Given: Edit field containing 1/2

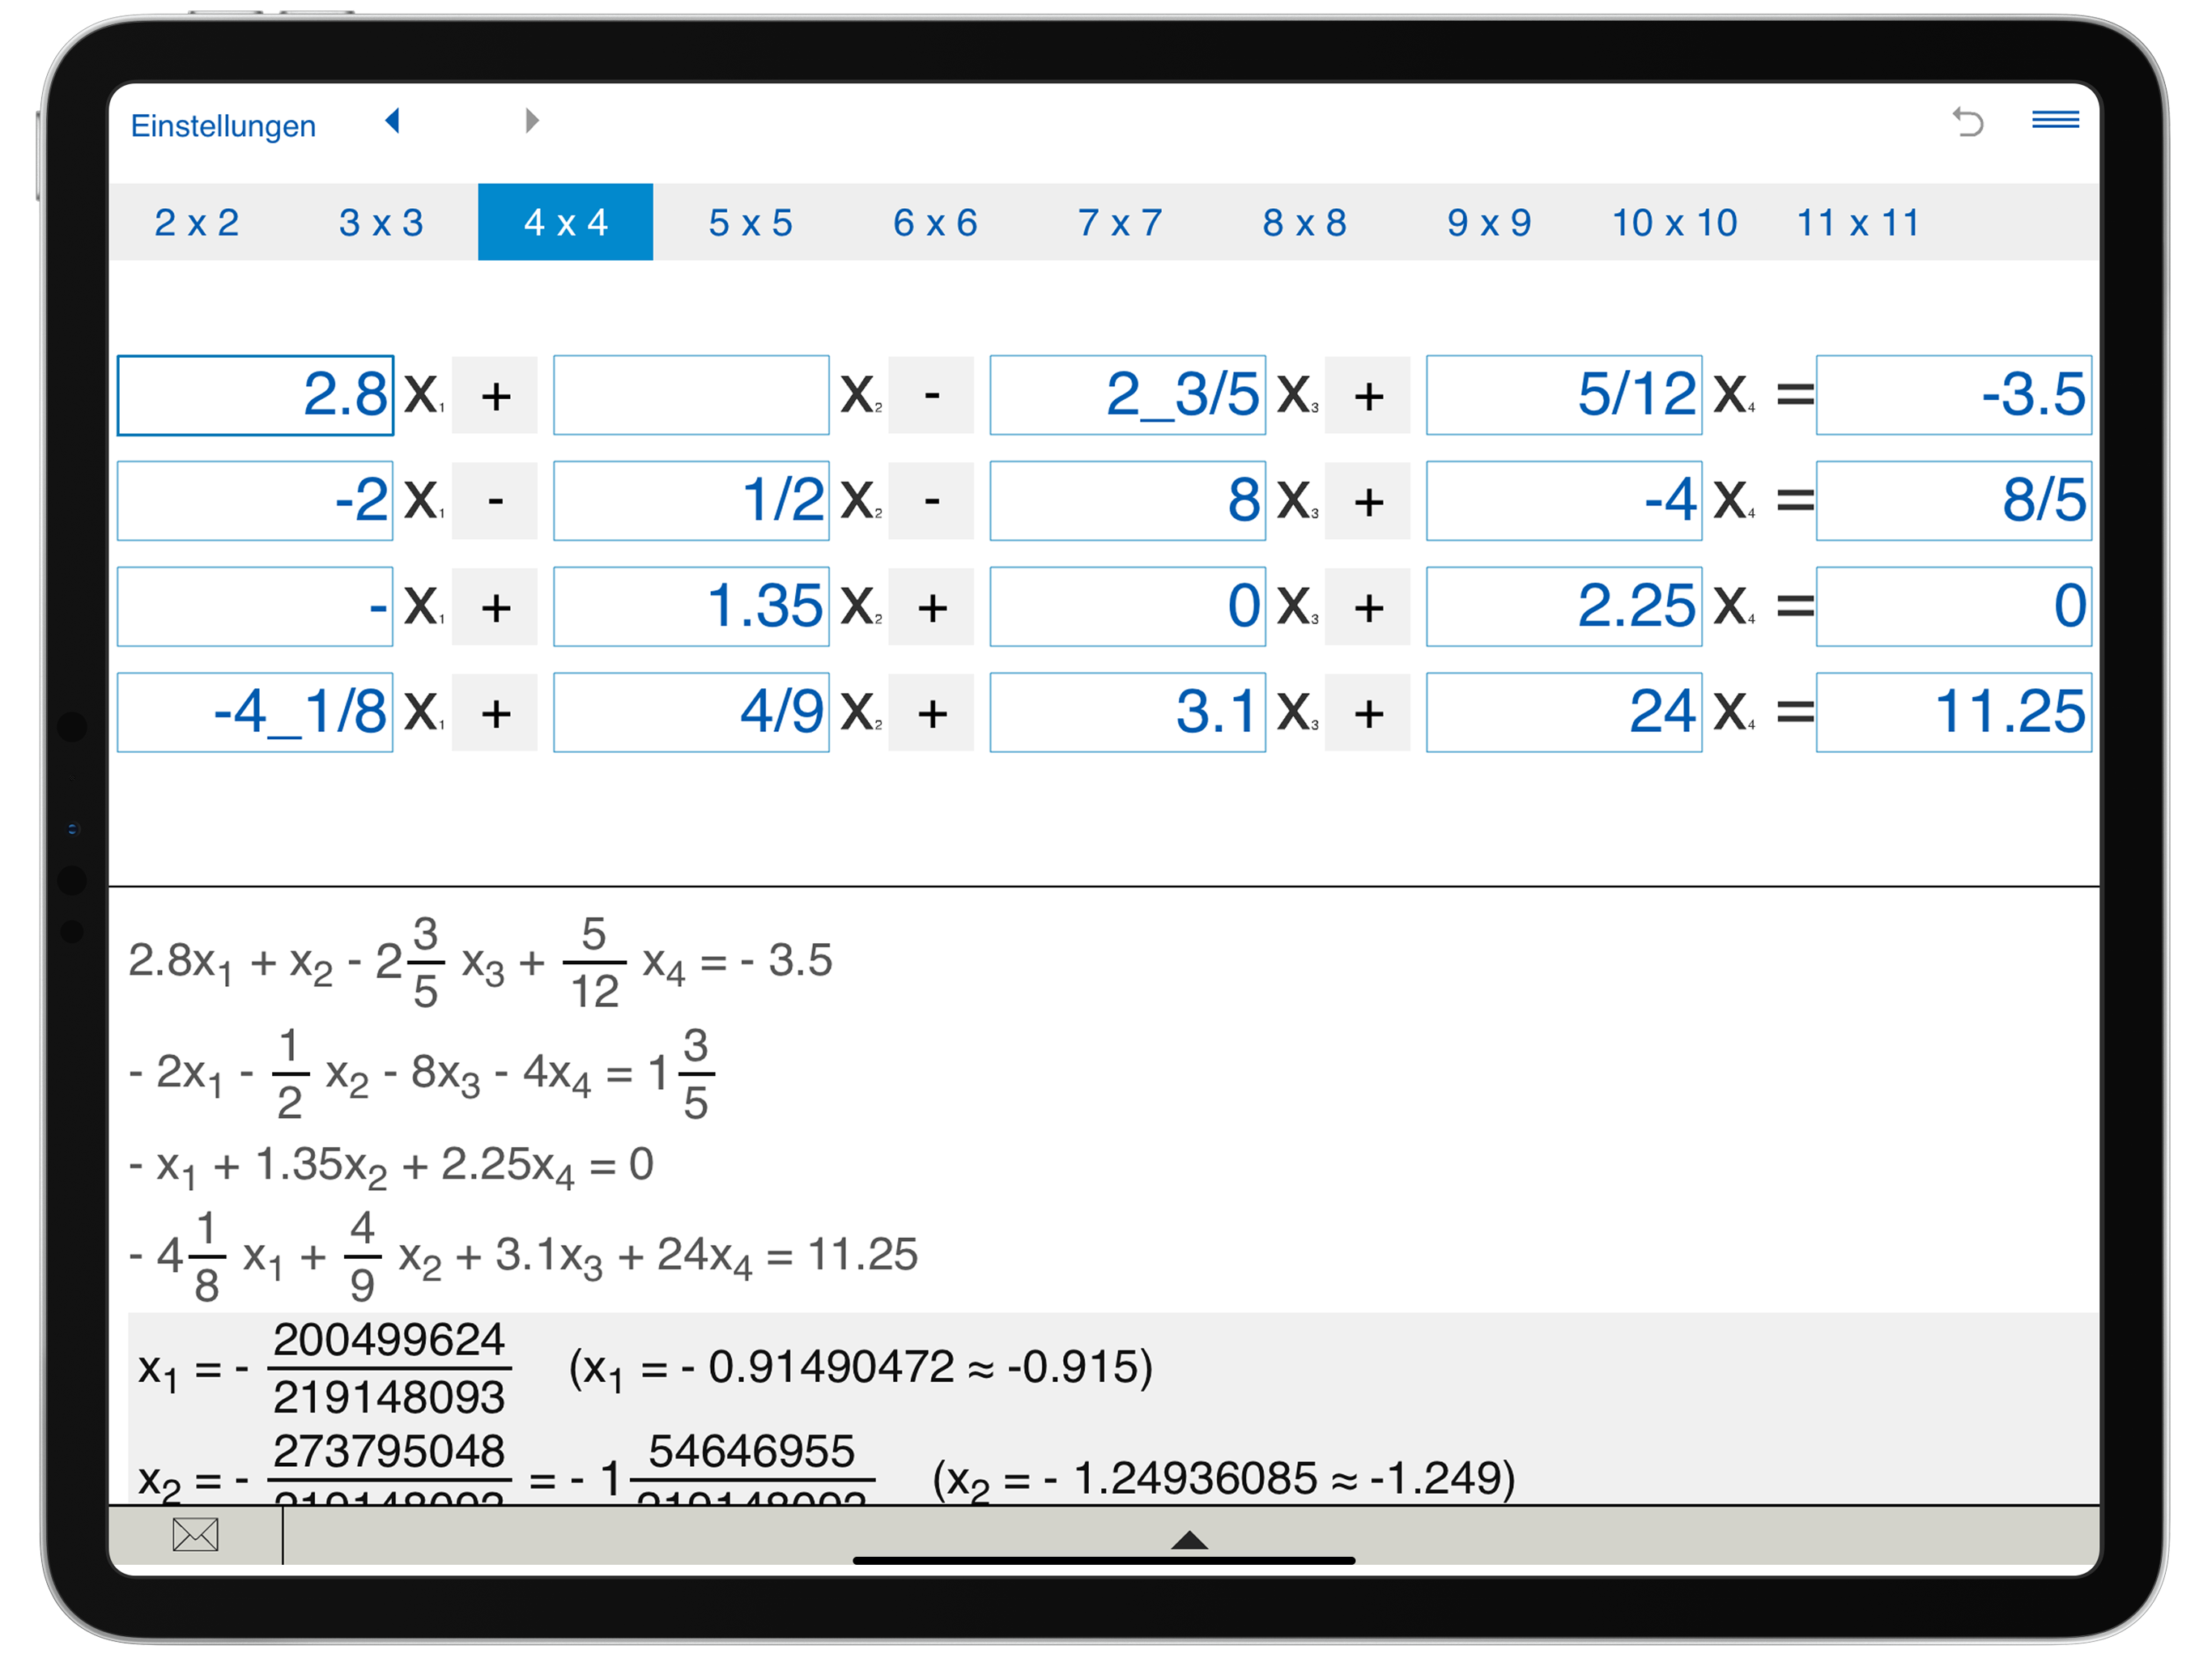Looking at the screenshot, I should coord(691,501).
